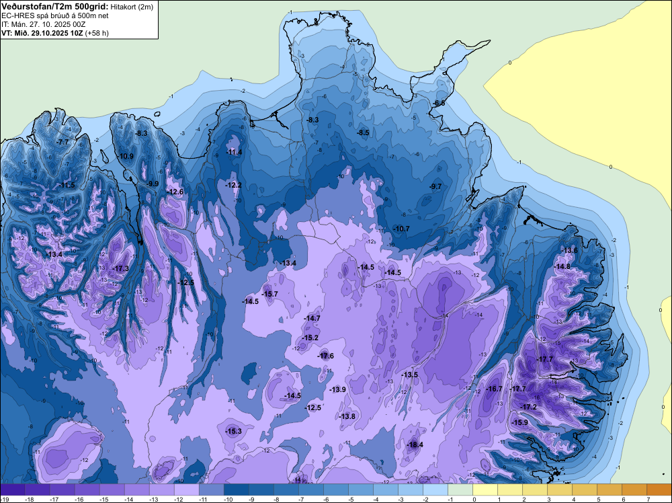Viewport: 672px width, 503px height.
Task: Select the init time 'IT: Mán. 27. 10. 2025 00Z'
Action: (44, 24)
